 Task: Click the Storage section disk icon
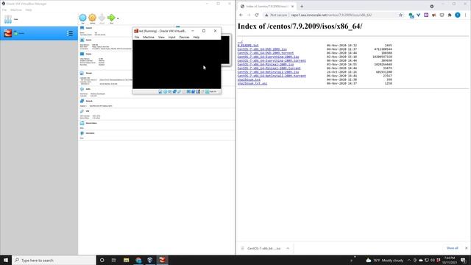point(82,73)
